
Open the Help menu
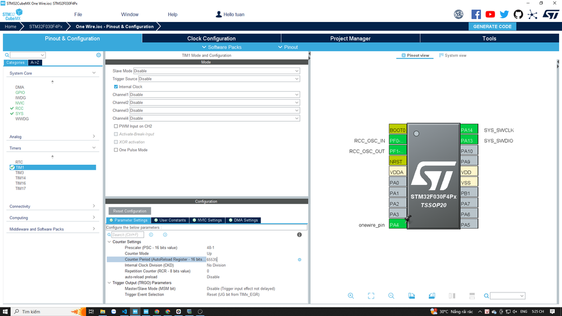172,14
